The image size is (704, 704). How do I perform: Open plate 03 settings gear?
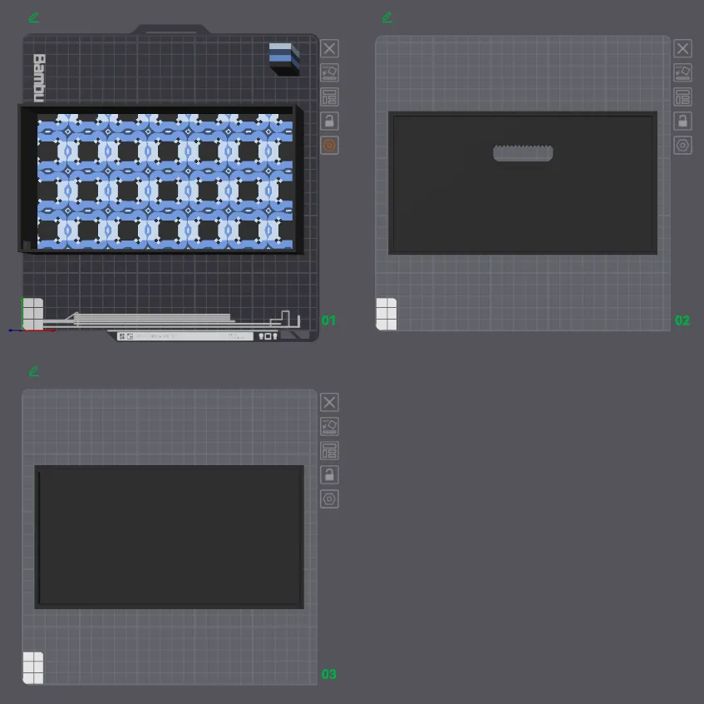click(329, 499)
